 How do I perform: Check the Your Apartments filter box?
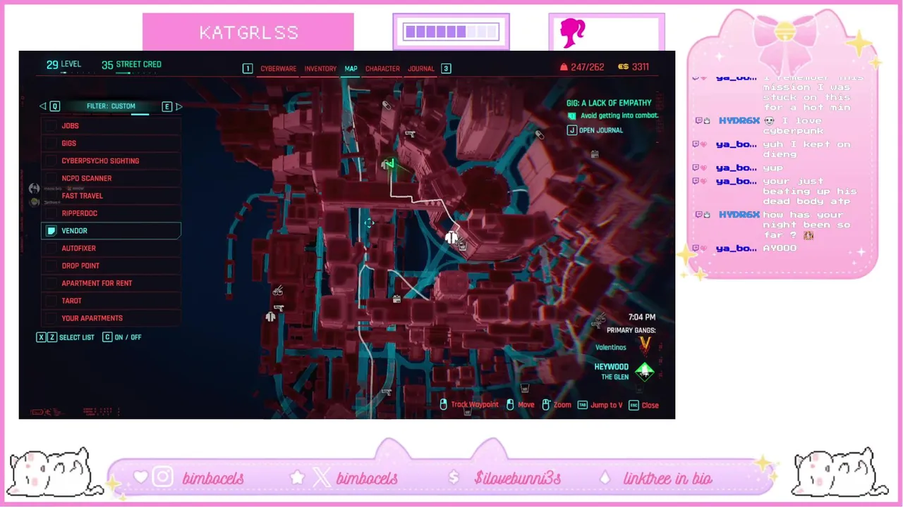click(x=51, y=318)
